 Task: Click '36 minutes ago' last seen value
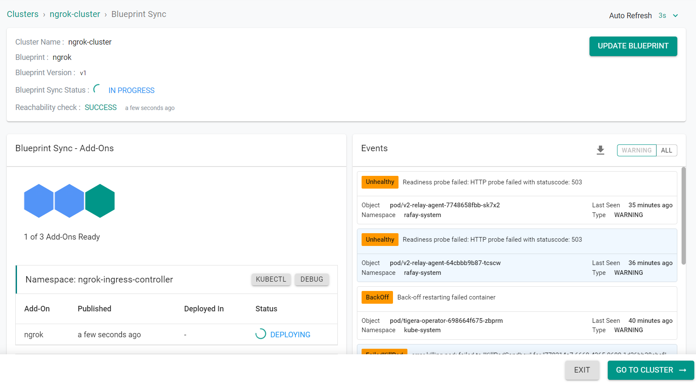pyautogui.click(x=650, y=263)
